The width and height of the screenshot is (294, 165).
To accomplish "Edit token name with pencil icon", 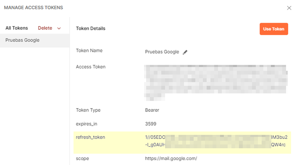I will click(x=185, y=52).
